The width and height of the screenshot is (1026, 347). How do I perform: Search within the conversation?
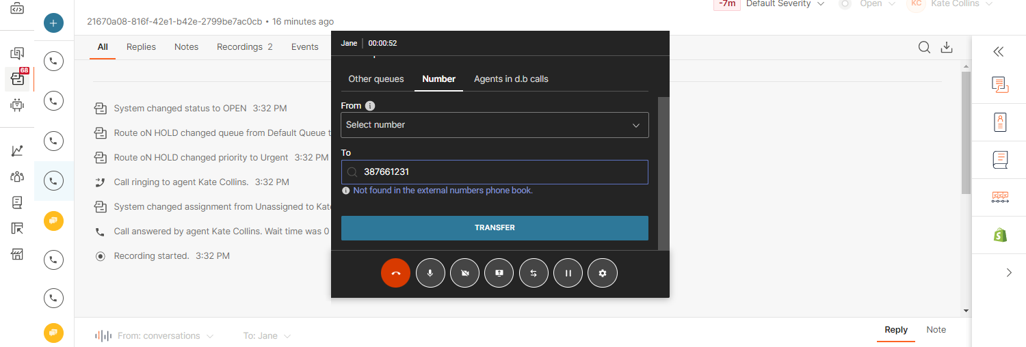click(x=924, y=47)
